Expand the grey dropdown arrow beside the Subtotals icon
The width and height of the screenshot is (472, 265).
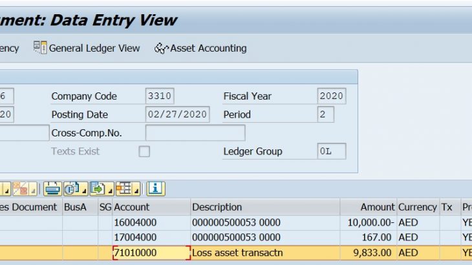point(33,191)
